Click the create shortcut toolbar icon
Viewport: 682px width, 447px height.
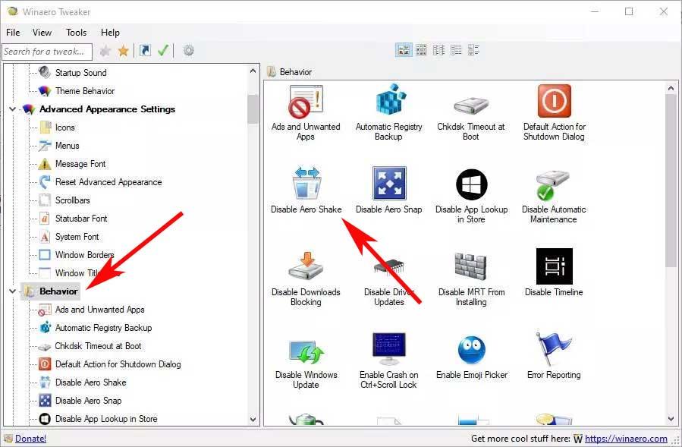(x=145, y=51)
